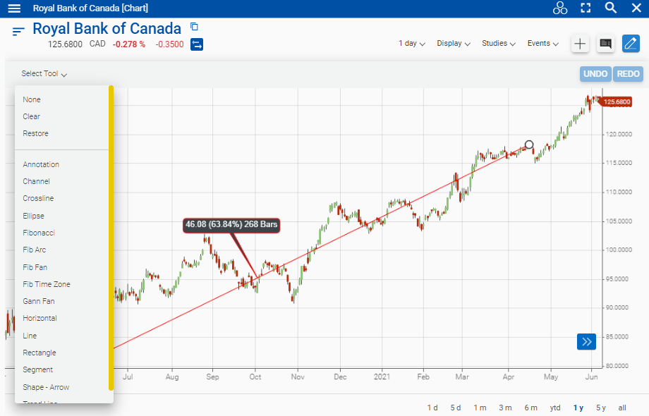Set range to 5 y
649x416 pixels.
point(601,408)
